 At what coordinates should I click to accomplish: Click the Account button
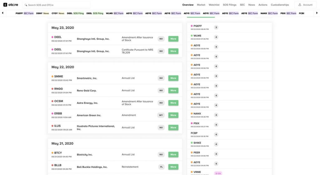pyautogui.click(x=305, y=5)
